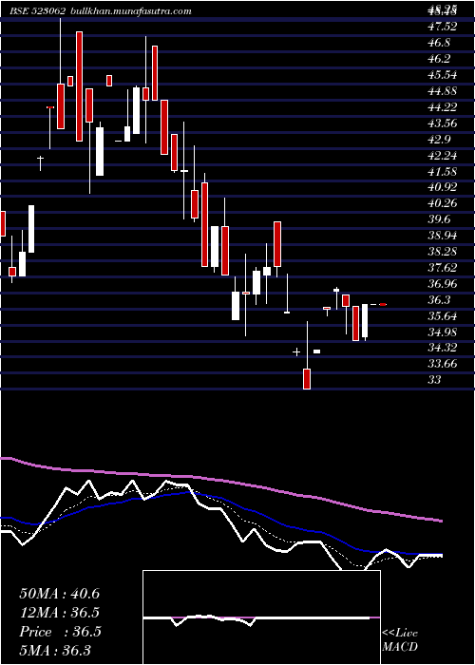This screenshot has height=665, width=475.
Task: Click the 41.58 price axis label
Action: tap(443, 171)
